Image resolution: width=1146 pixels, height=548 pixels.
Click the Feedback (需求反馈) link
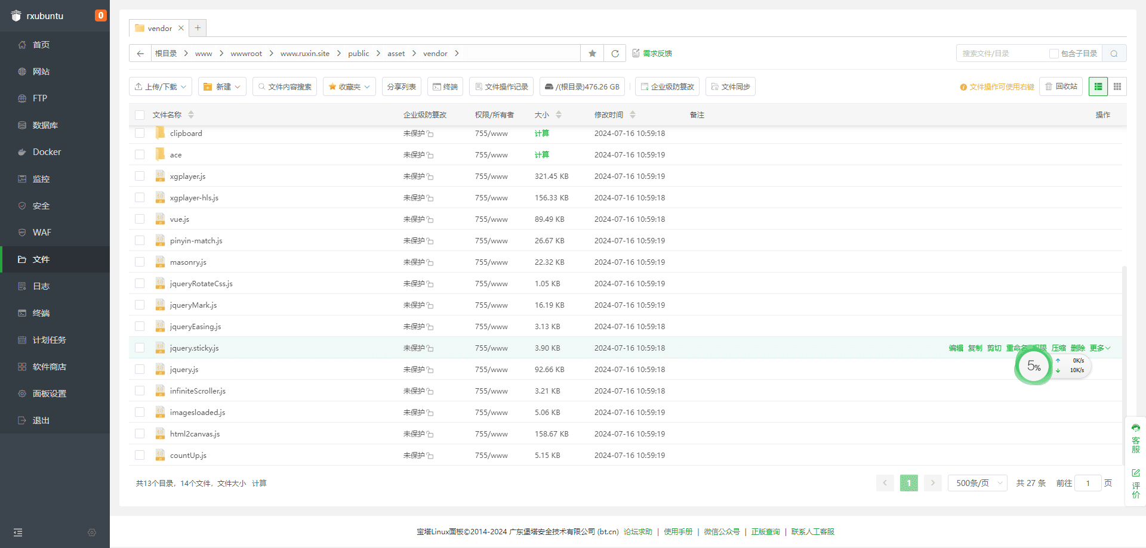click(x=652, y=53)
